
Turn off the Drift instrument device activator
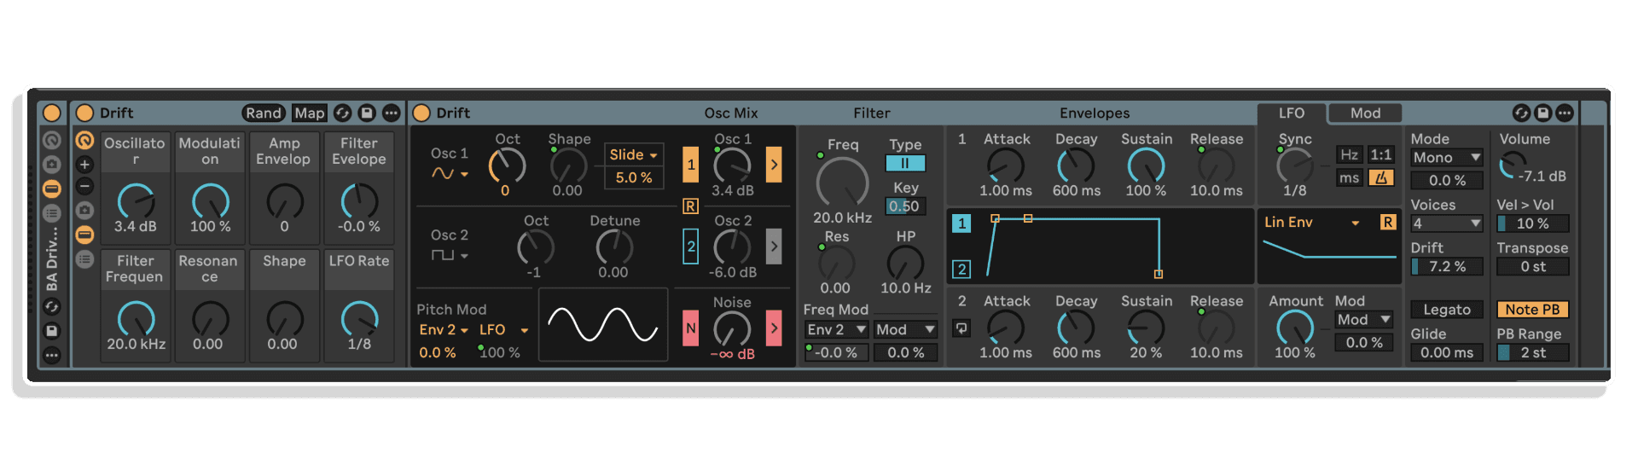[x=421, y=113]
